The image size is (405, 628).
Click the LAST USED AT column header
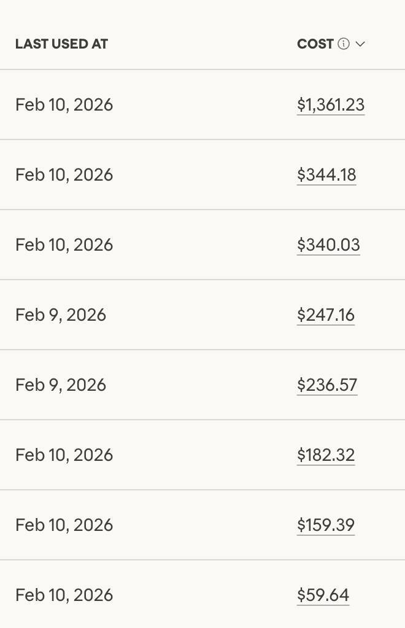point(61,44)
